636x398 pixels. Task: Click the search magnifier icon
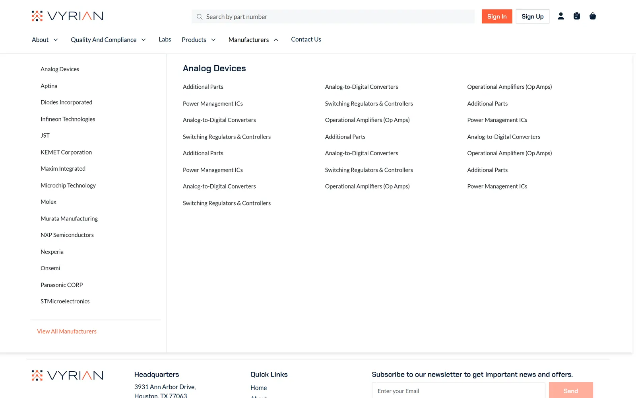coord(200,17)
